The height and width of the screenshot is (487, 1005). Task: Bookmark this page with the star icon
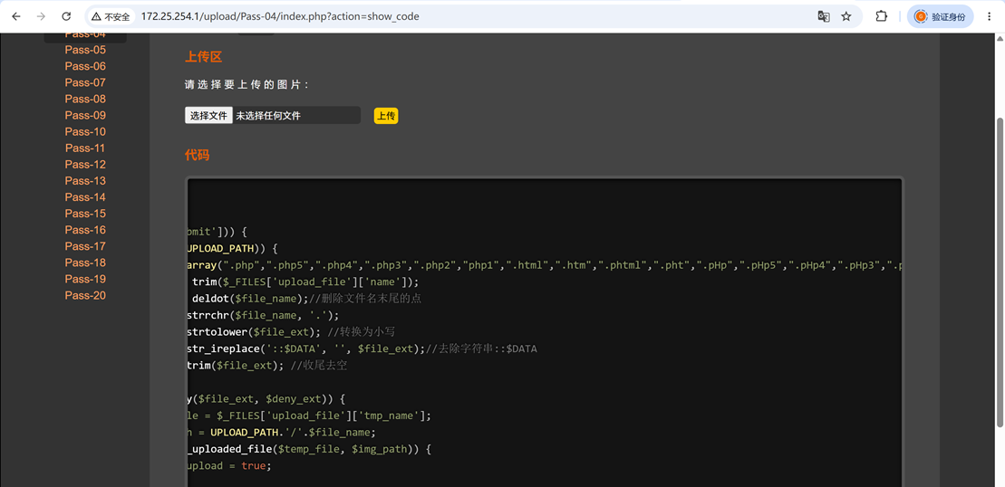tap(846, 16)
